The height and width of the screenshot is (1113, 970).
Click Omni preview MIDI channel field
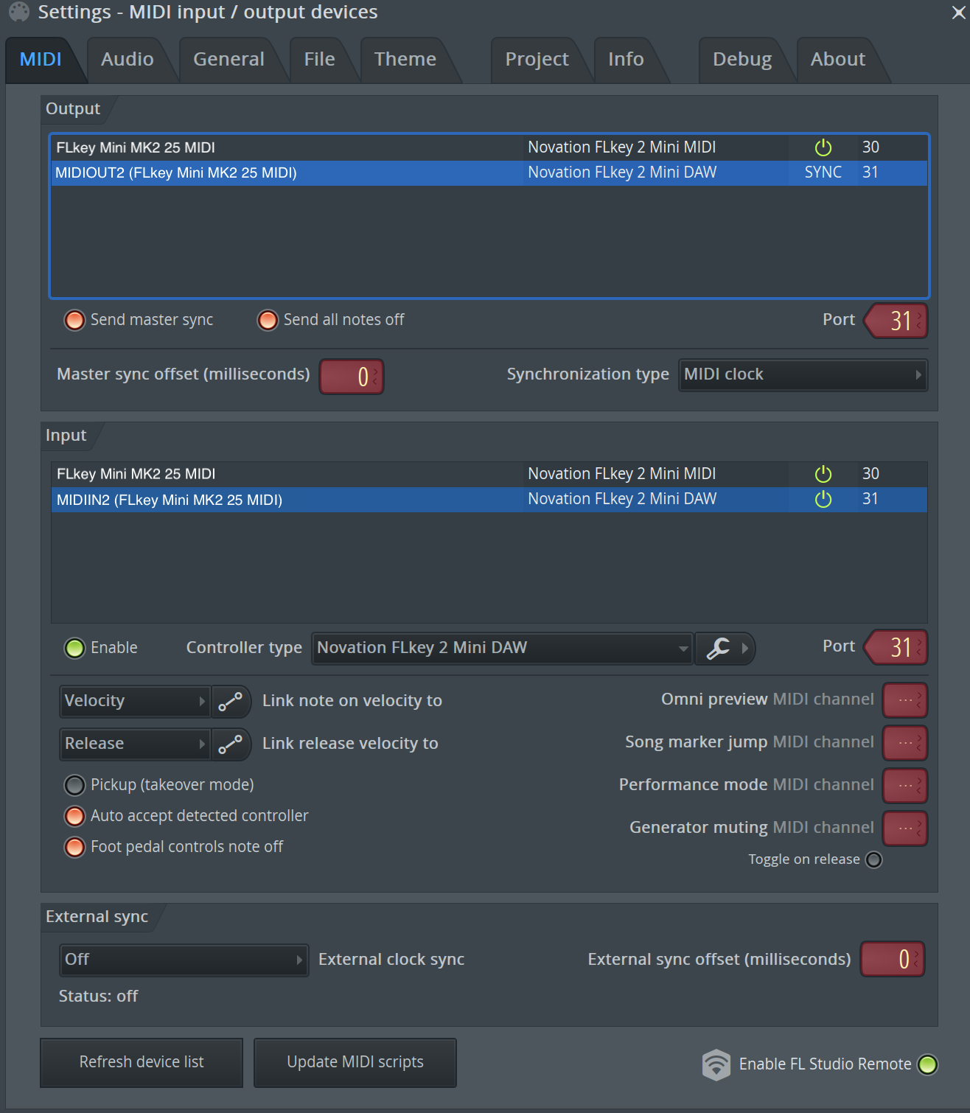(905, 700)
